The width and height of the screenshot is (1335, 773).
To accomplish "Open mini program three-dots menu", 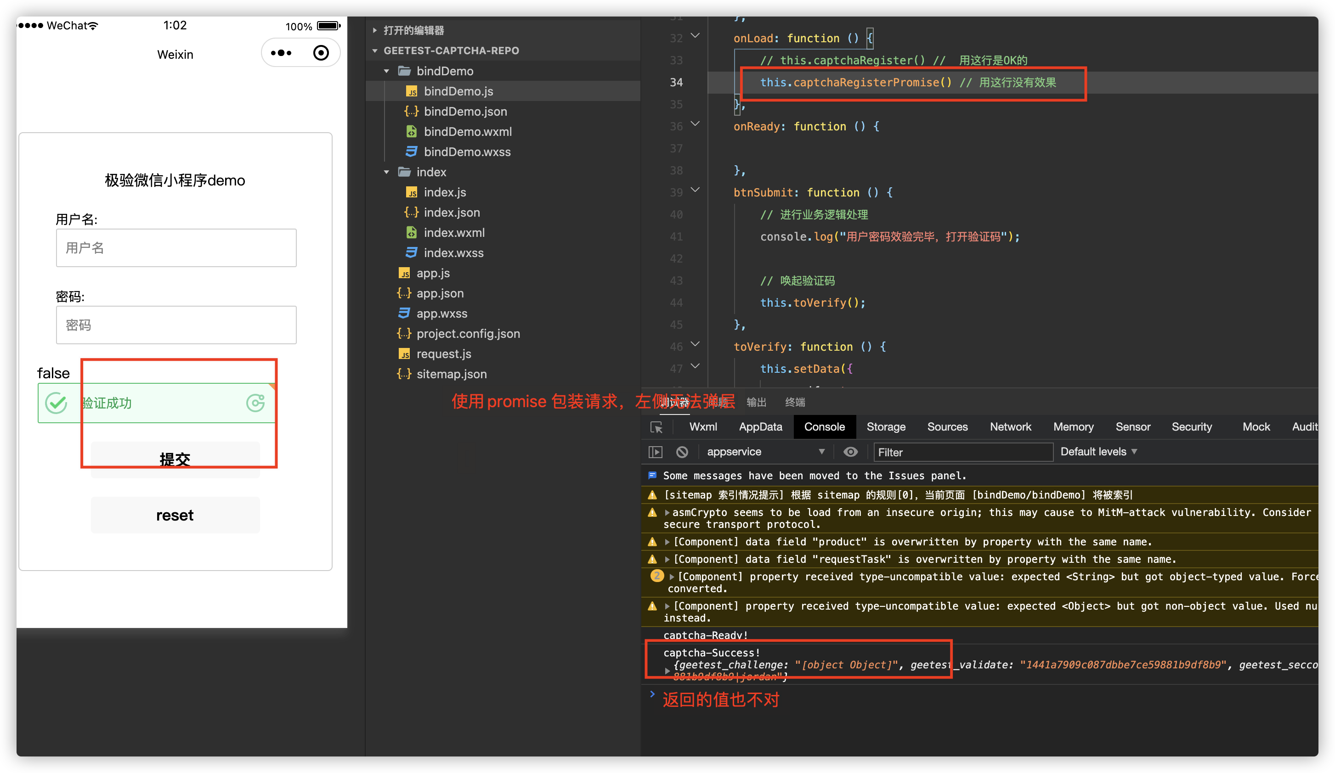I will [x=281, y=53].
